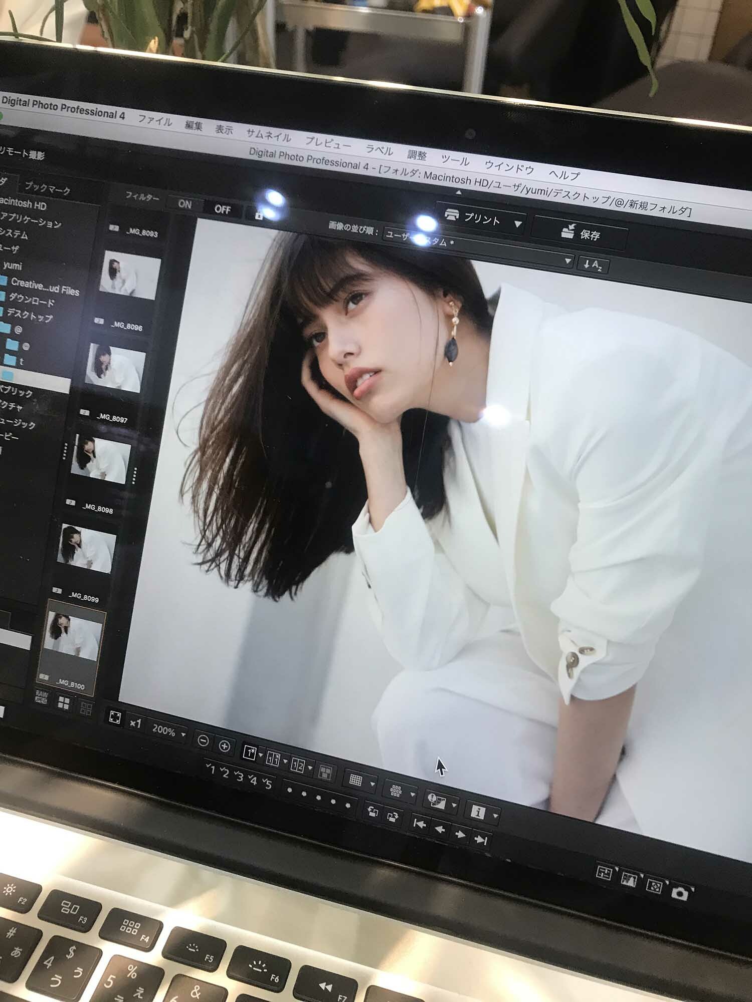
Task: Set fifth rating dot
Action: (348, 805)
